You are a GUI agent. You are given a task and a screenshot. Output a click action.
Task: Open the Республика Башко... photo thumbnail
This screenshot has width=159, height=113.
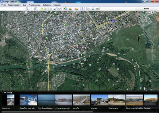[x=46, y=100]
